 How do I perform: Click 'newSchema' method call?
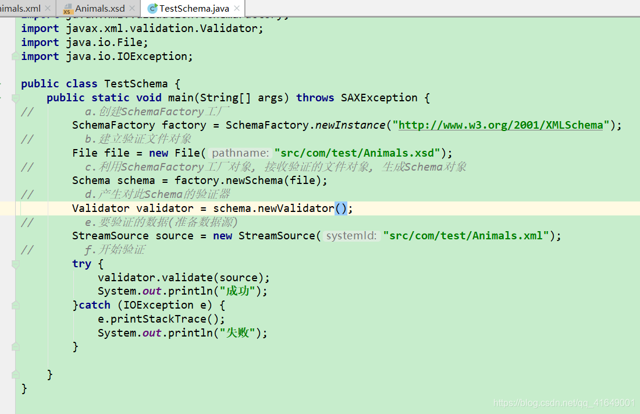254,181
